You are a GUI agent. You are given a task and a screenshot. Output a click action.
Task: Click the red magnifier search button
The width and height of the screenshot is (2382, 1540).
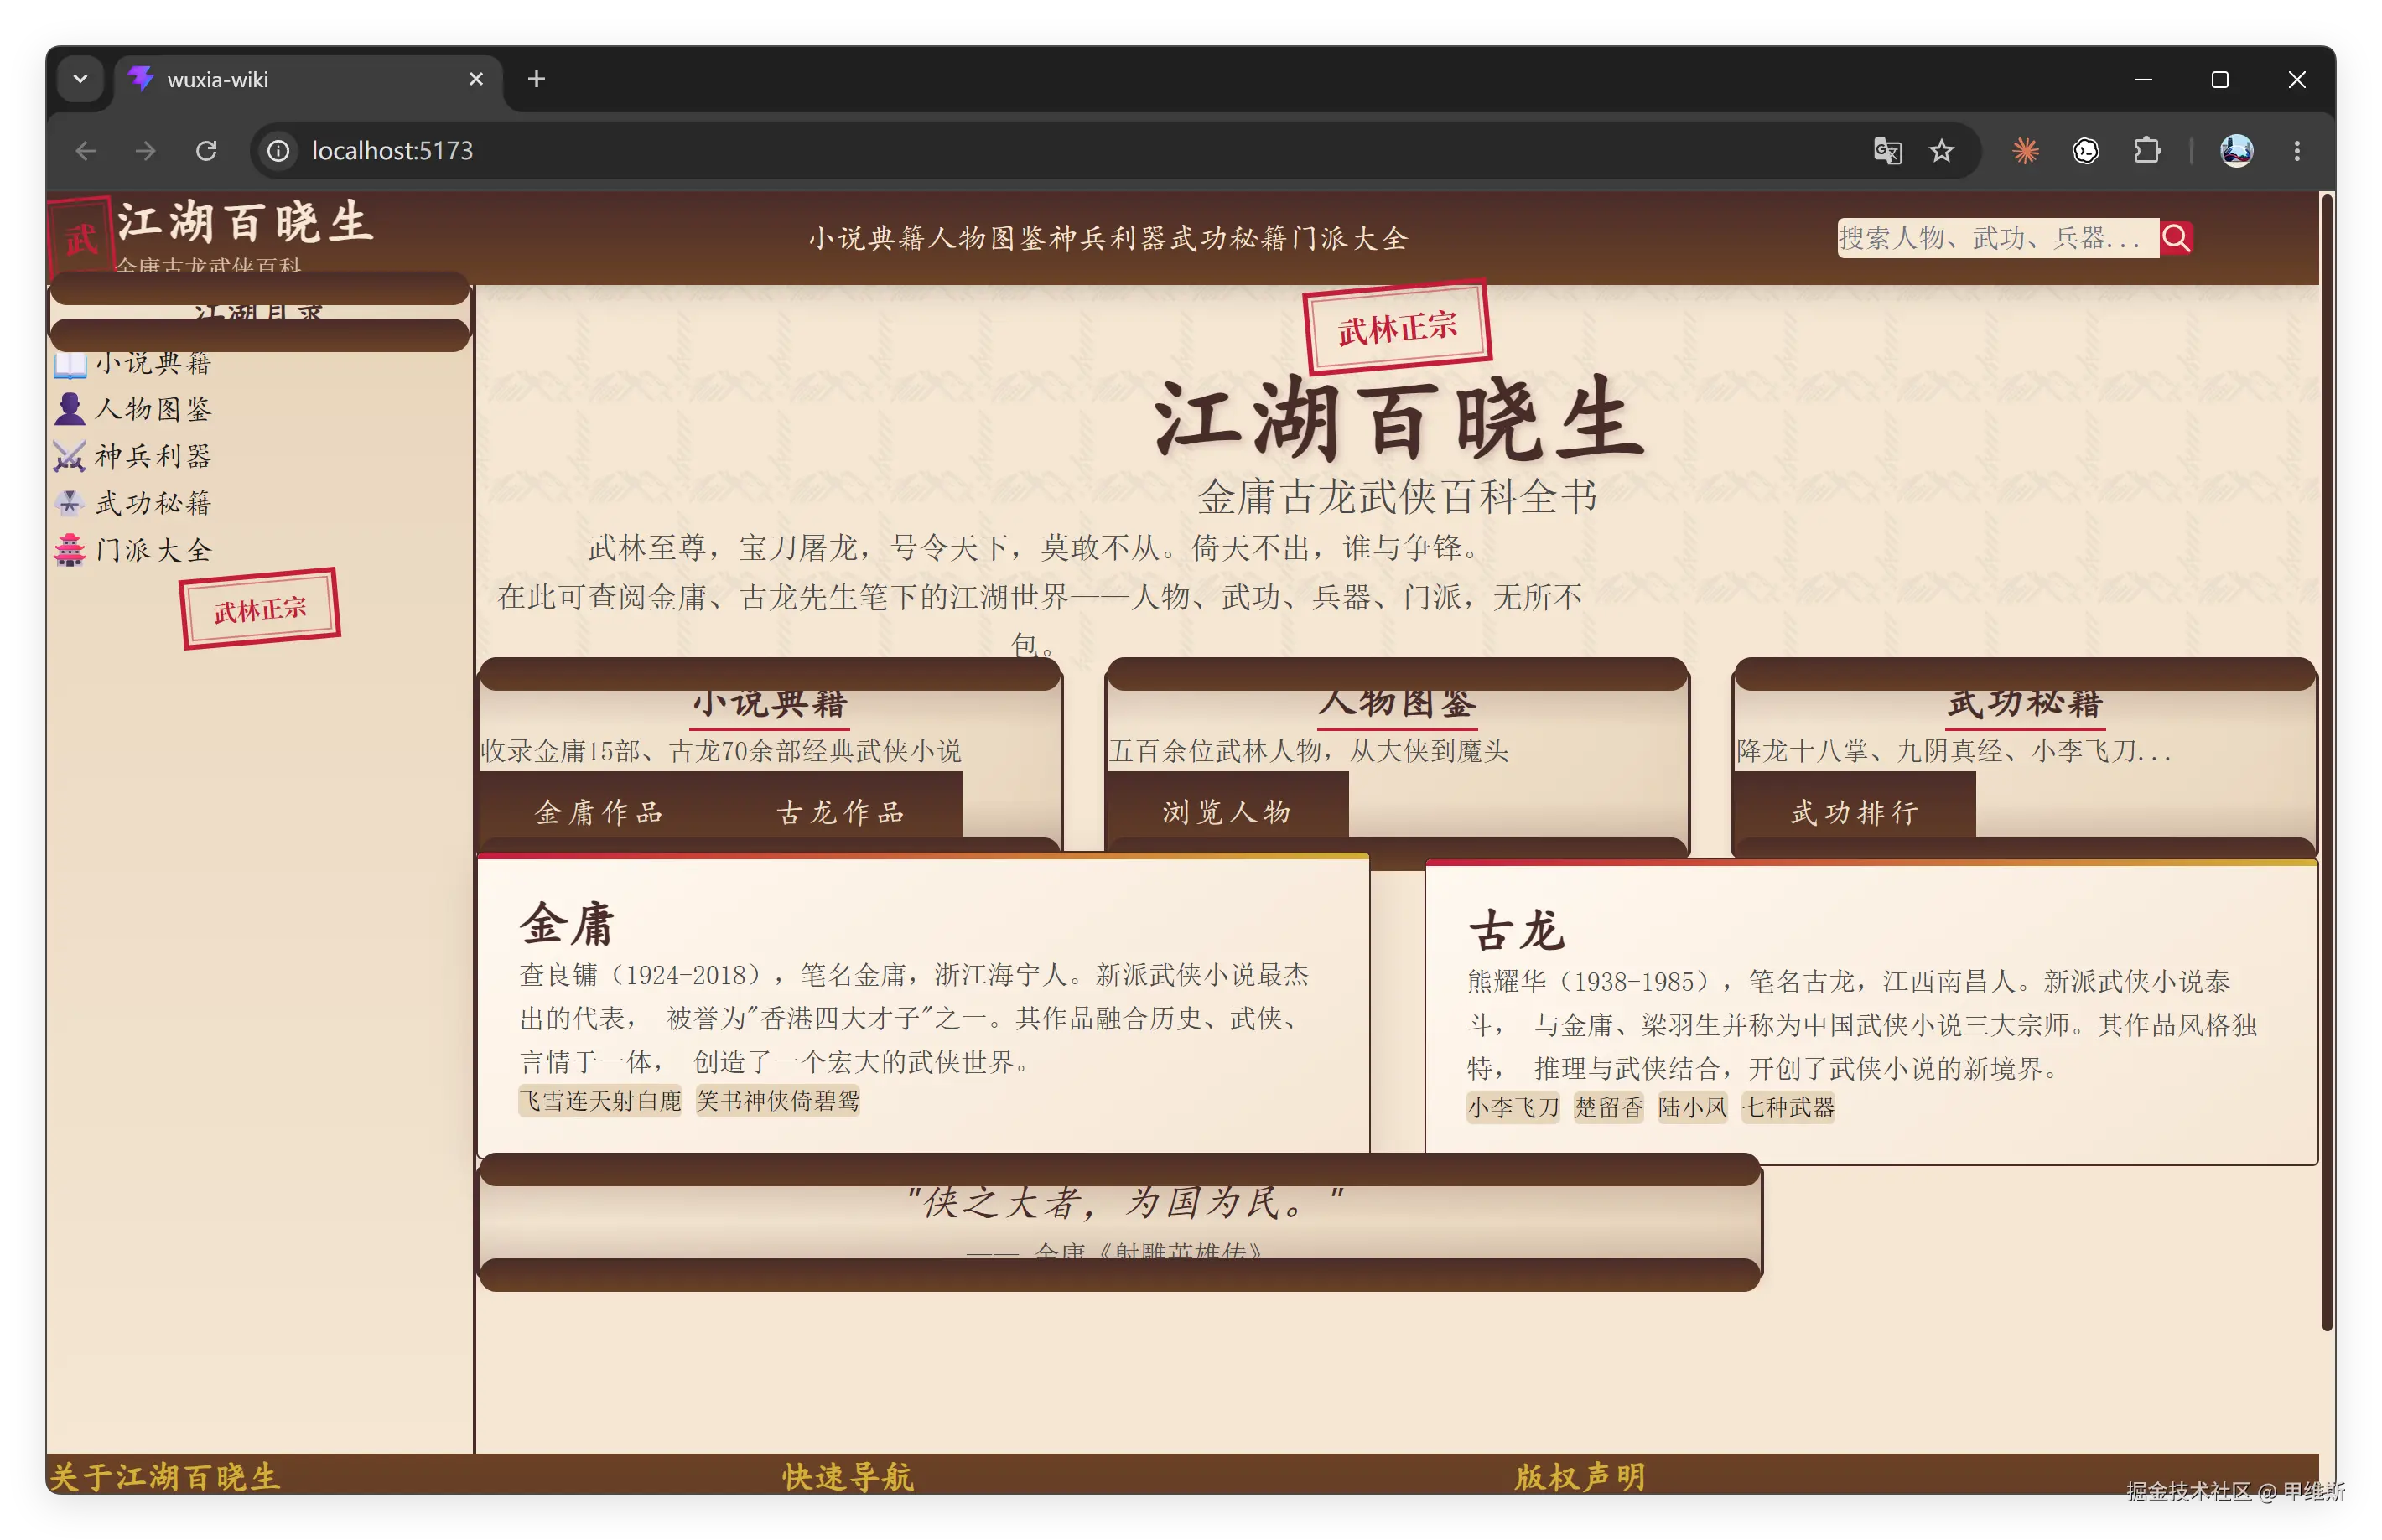click(2175, 238)
